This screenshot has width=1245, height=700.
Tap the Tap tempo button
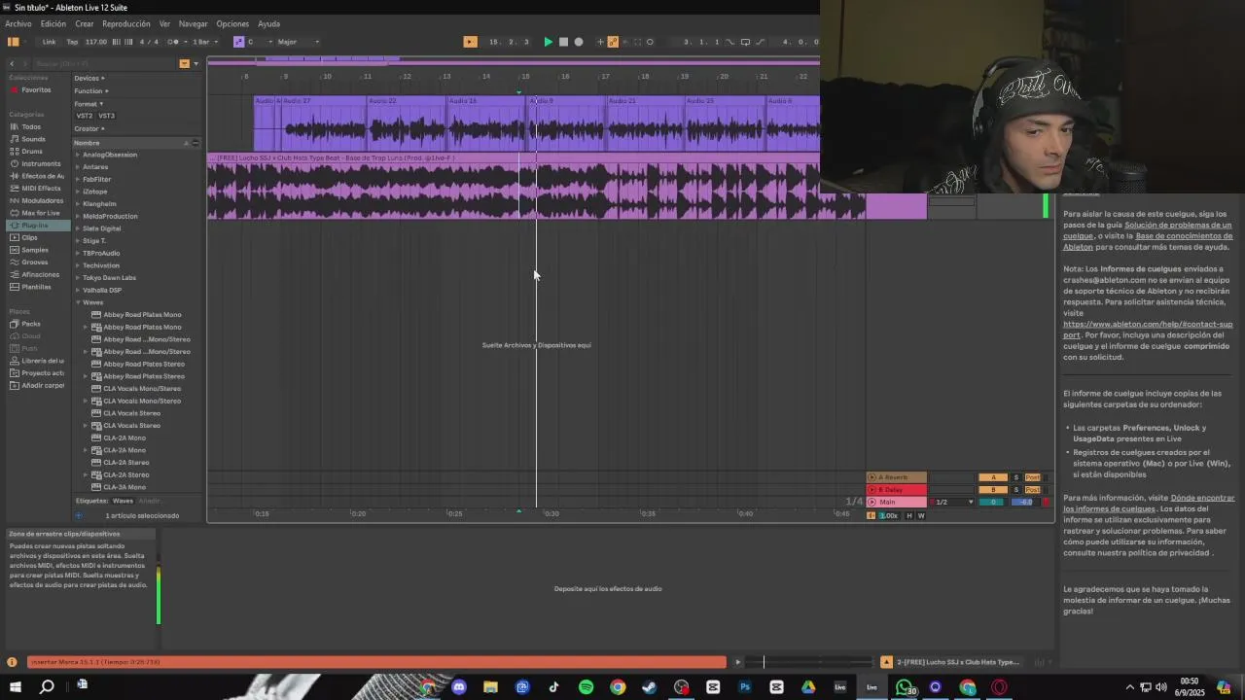[x=72, y=42]
